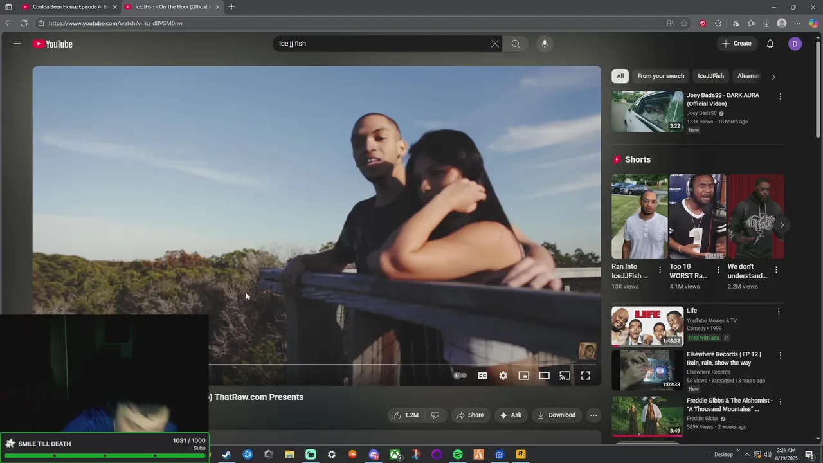The image size is (823, 463).
Task: Open options for Elsewhere Records video
Action: [781, 356]
